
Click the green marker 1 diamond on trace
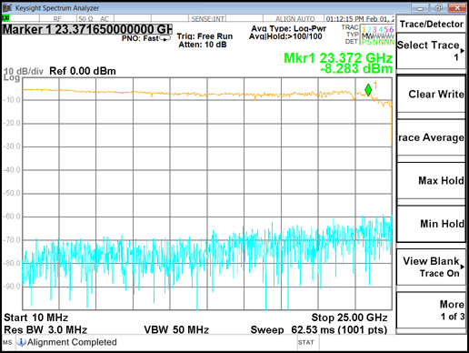tap(368, 90)
